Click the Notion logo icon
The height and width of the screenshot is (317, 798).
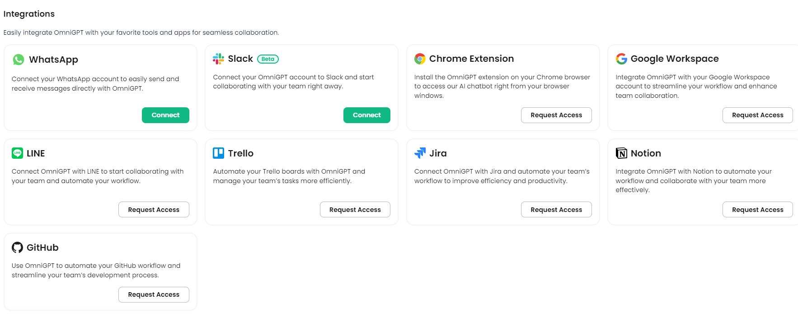pos(621,153)
